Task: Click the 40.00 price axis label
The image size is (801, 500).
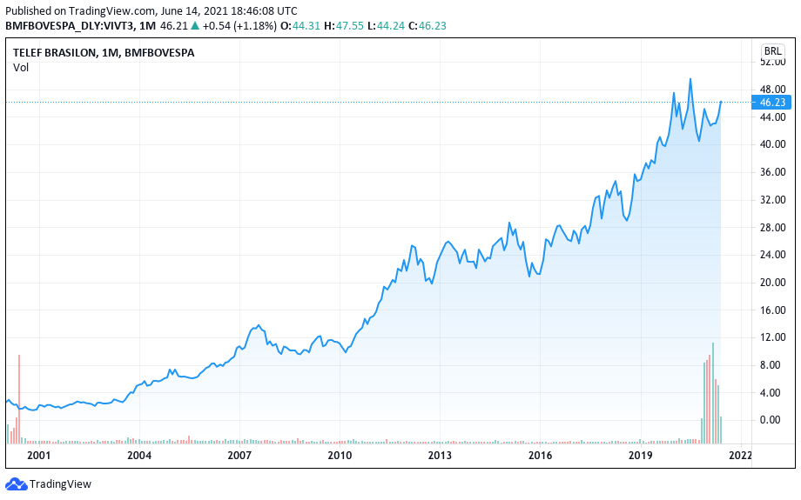Action: click(x=773, y=144)
